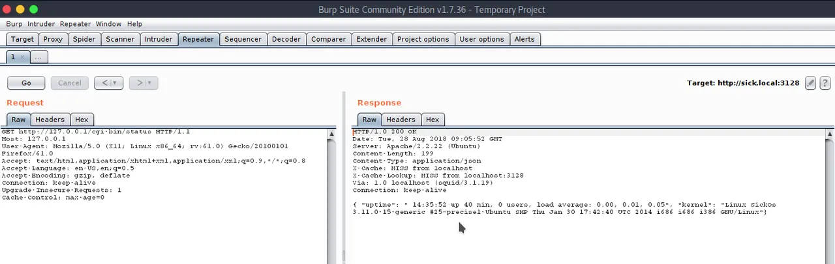This screenshot has width=835, height=264.
Task: Switch to the Intruder tool tab
Action: 159,39
